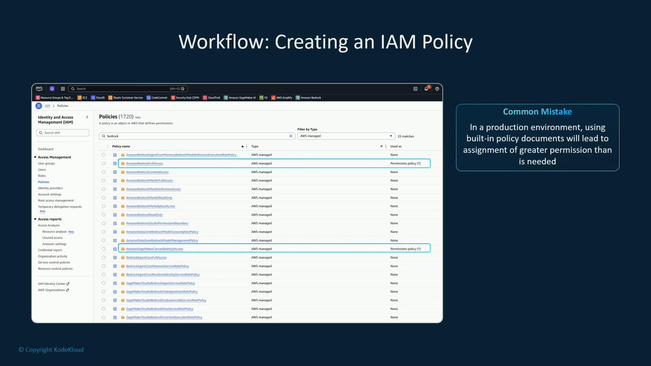The image size is (651, 366).
Task: Open CodeCommit shortcut in favorites bar
Action: (157, 98)
